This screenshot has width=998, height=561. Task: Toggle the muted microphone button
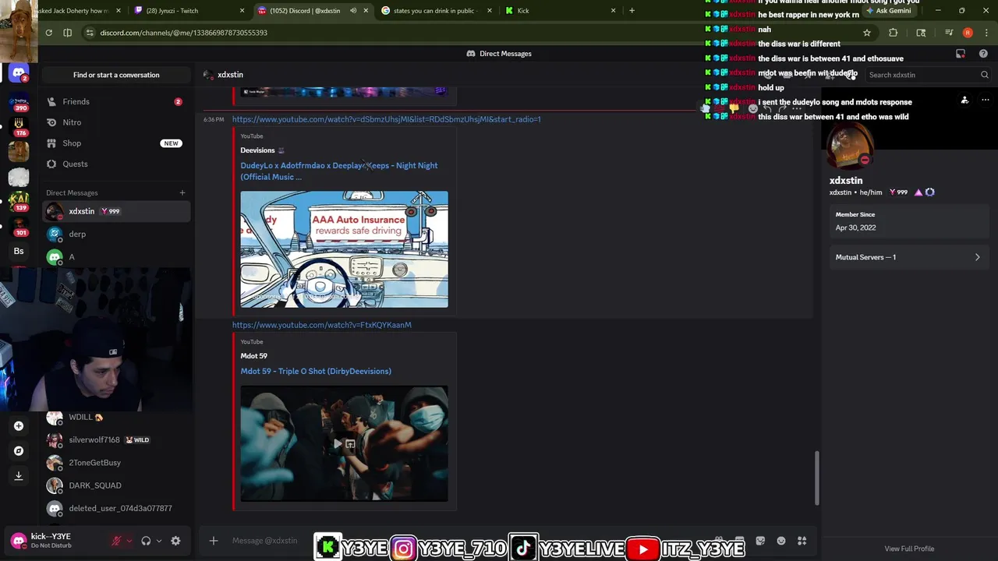(x=117, y=541)
